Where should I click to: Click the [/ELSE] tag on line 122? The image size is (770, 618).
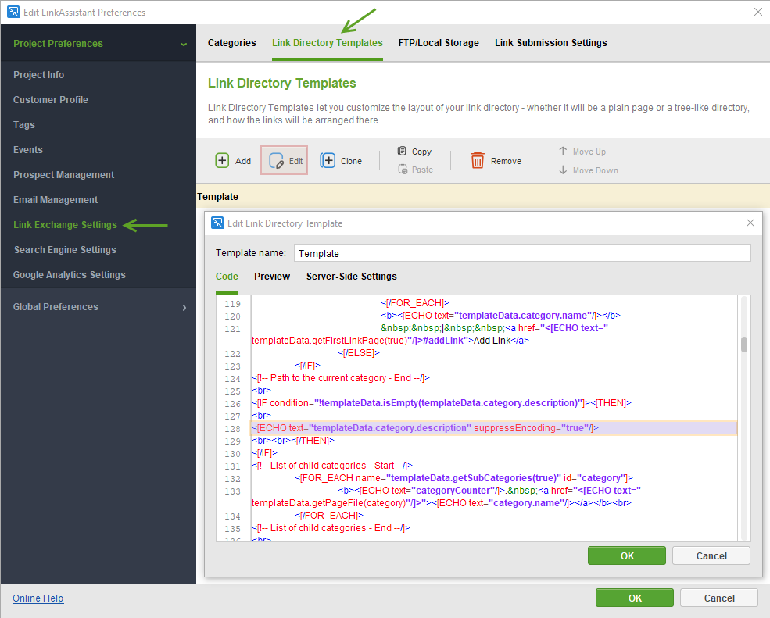(359, 353)
